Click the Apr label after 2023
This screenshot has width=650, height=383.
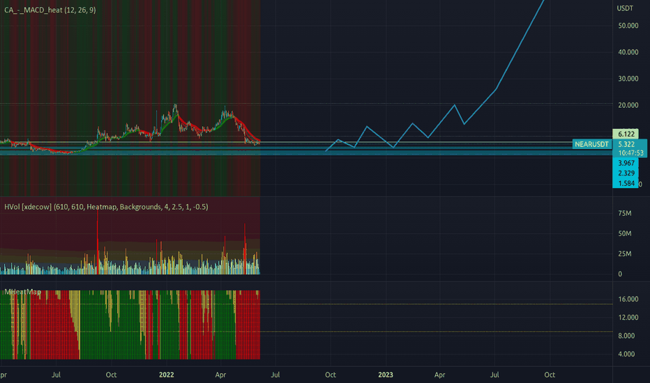pos(440,375)
